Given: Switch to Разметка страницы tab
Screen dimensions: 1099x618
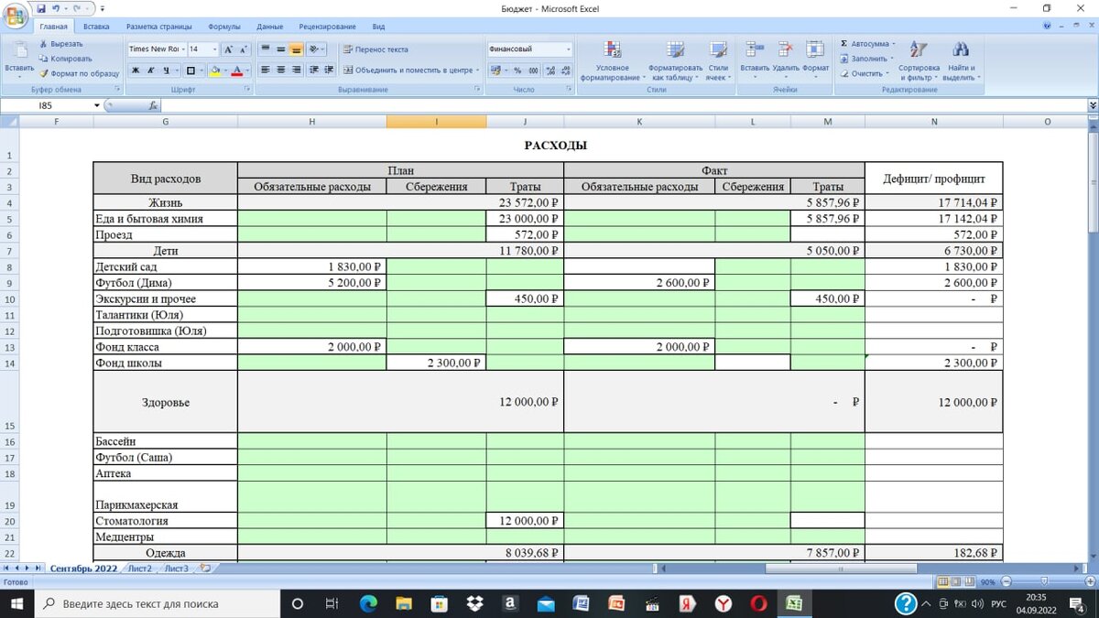Looking at the screenshot, I should (x=160, y=27).
